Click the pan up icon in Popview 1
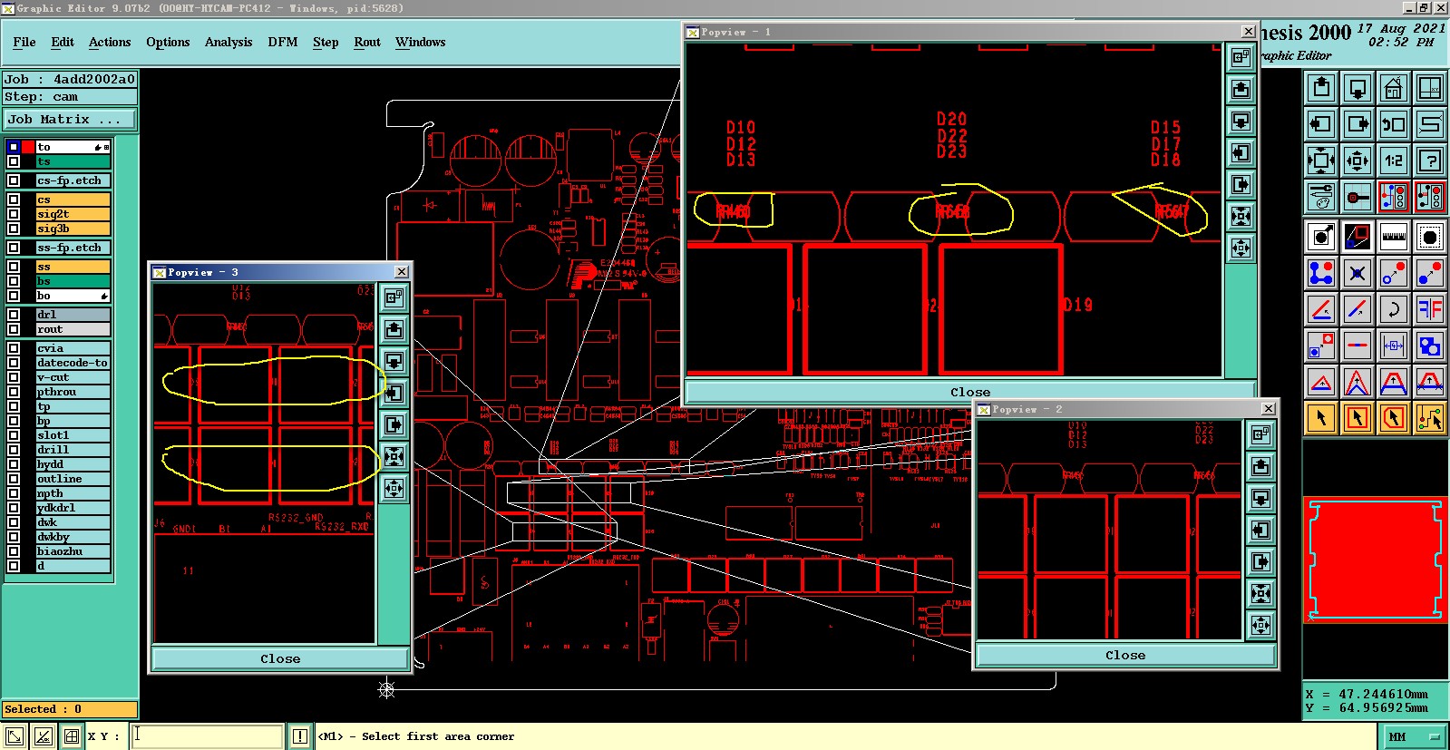1450x750 pixels. pos(1241,89)
